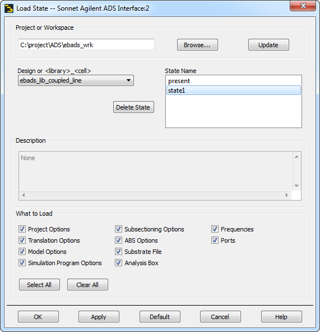Click the Update button
The image size is (320, 332).
click(268, 45)
